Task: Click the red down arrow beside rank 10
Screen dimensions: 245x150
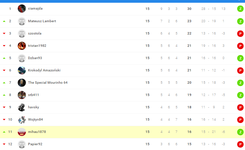Action: click(4, 120)
